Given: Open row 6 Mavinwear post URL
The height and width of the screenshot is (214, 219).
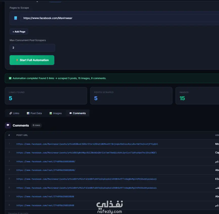Looking at the screenshot, I should [87, 188].
